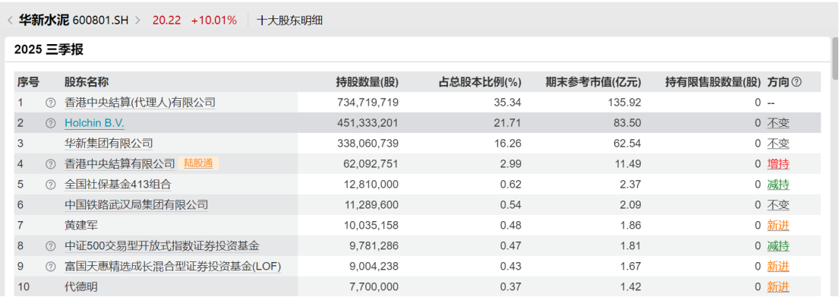Image resolution: width=839 pixels, height=297 pixels.
Task: Click the 持有限售股数量(股) column header
Action: click(713, 82)
